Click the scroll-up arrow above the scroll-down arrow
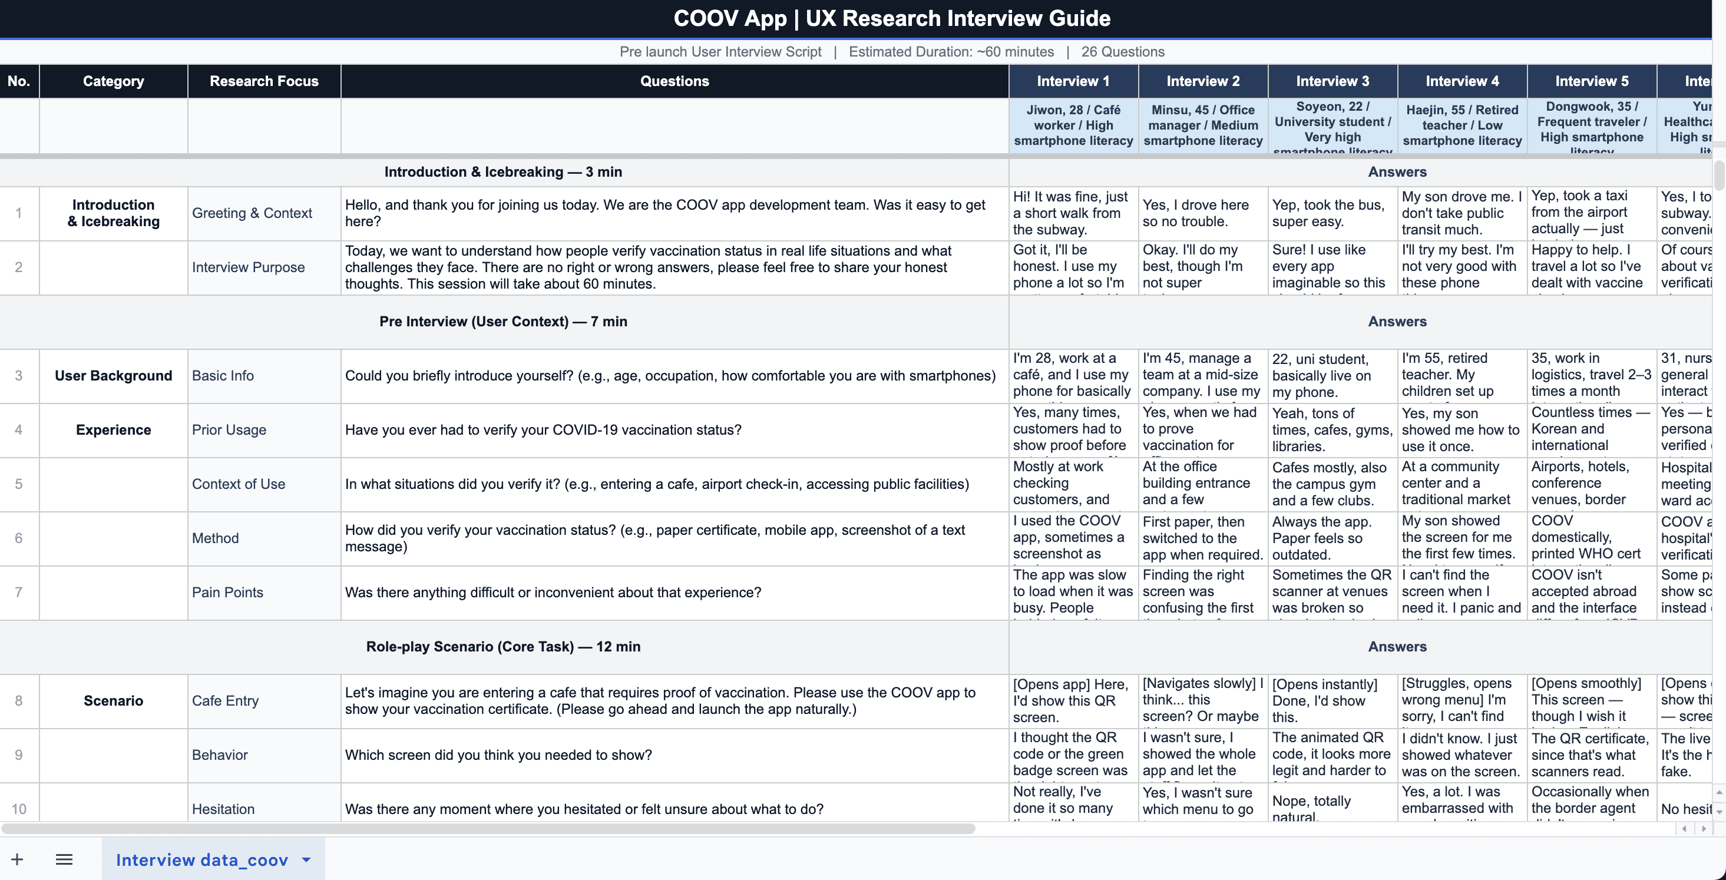This screenshot has height=880, width=1726. click(1720, 793)
